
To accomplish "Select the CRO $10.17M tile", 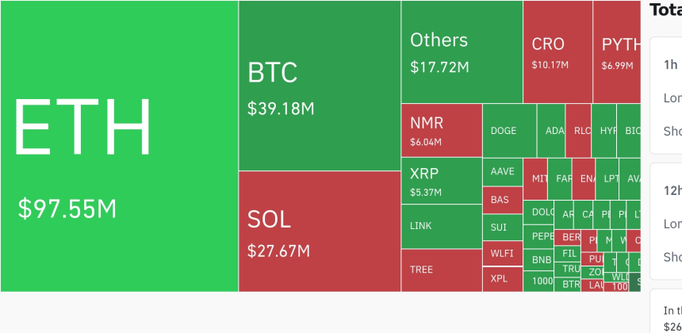I will [x=557, y=52].
